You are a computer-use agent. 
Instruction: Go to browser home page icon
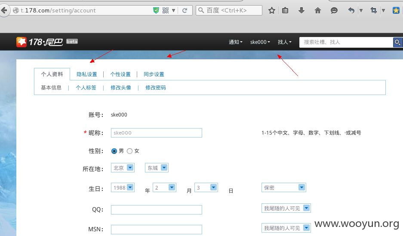(318, 10)
